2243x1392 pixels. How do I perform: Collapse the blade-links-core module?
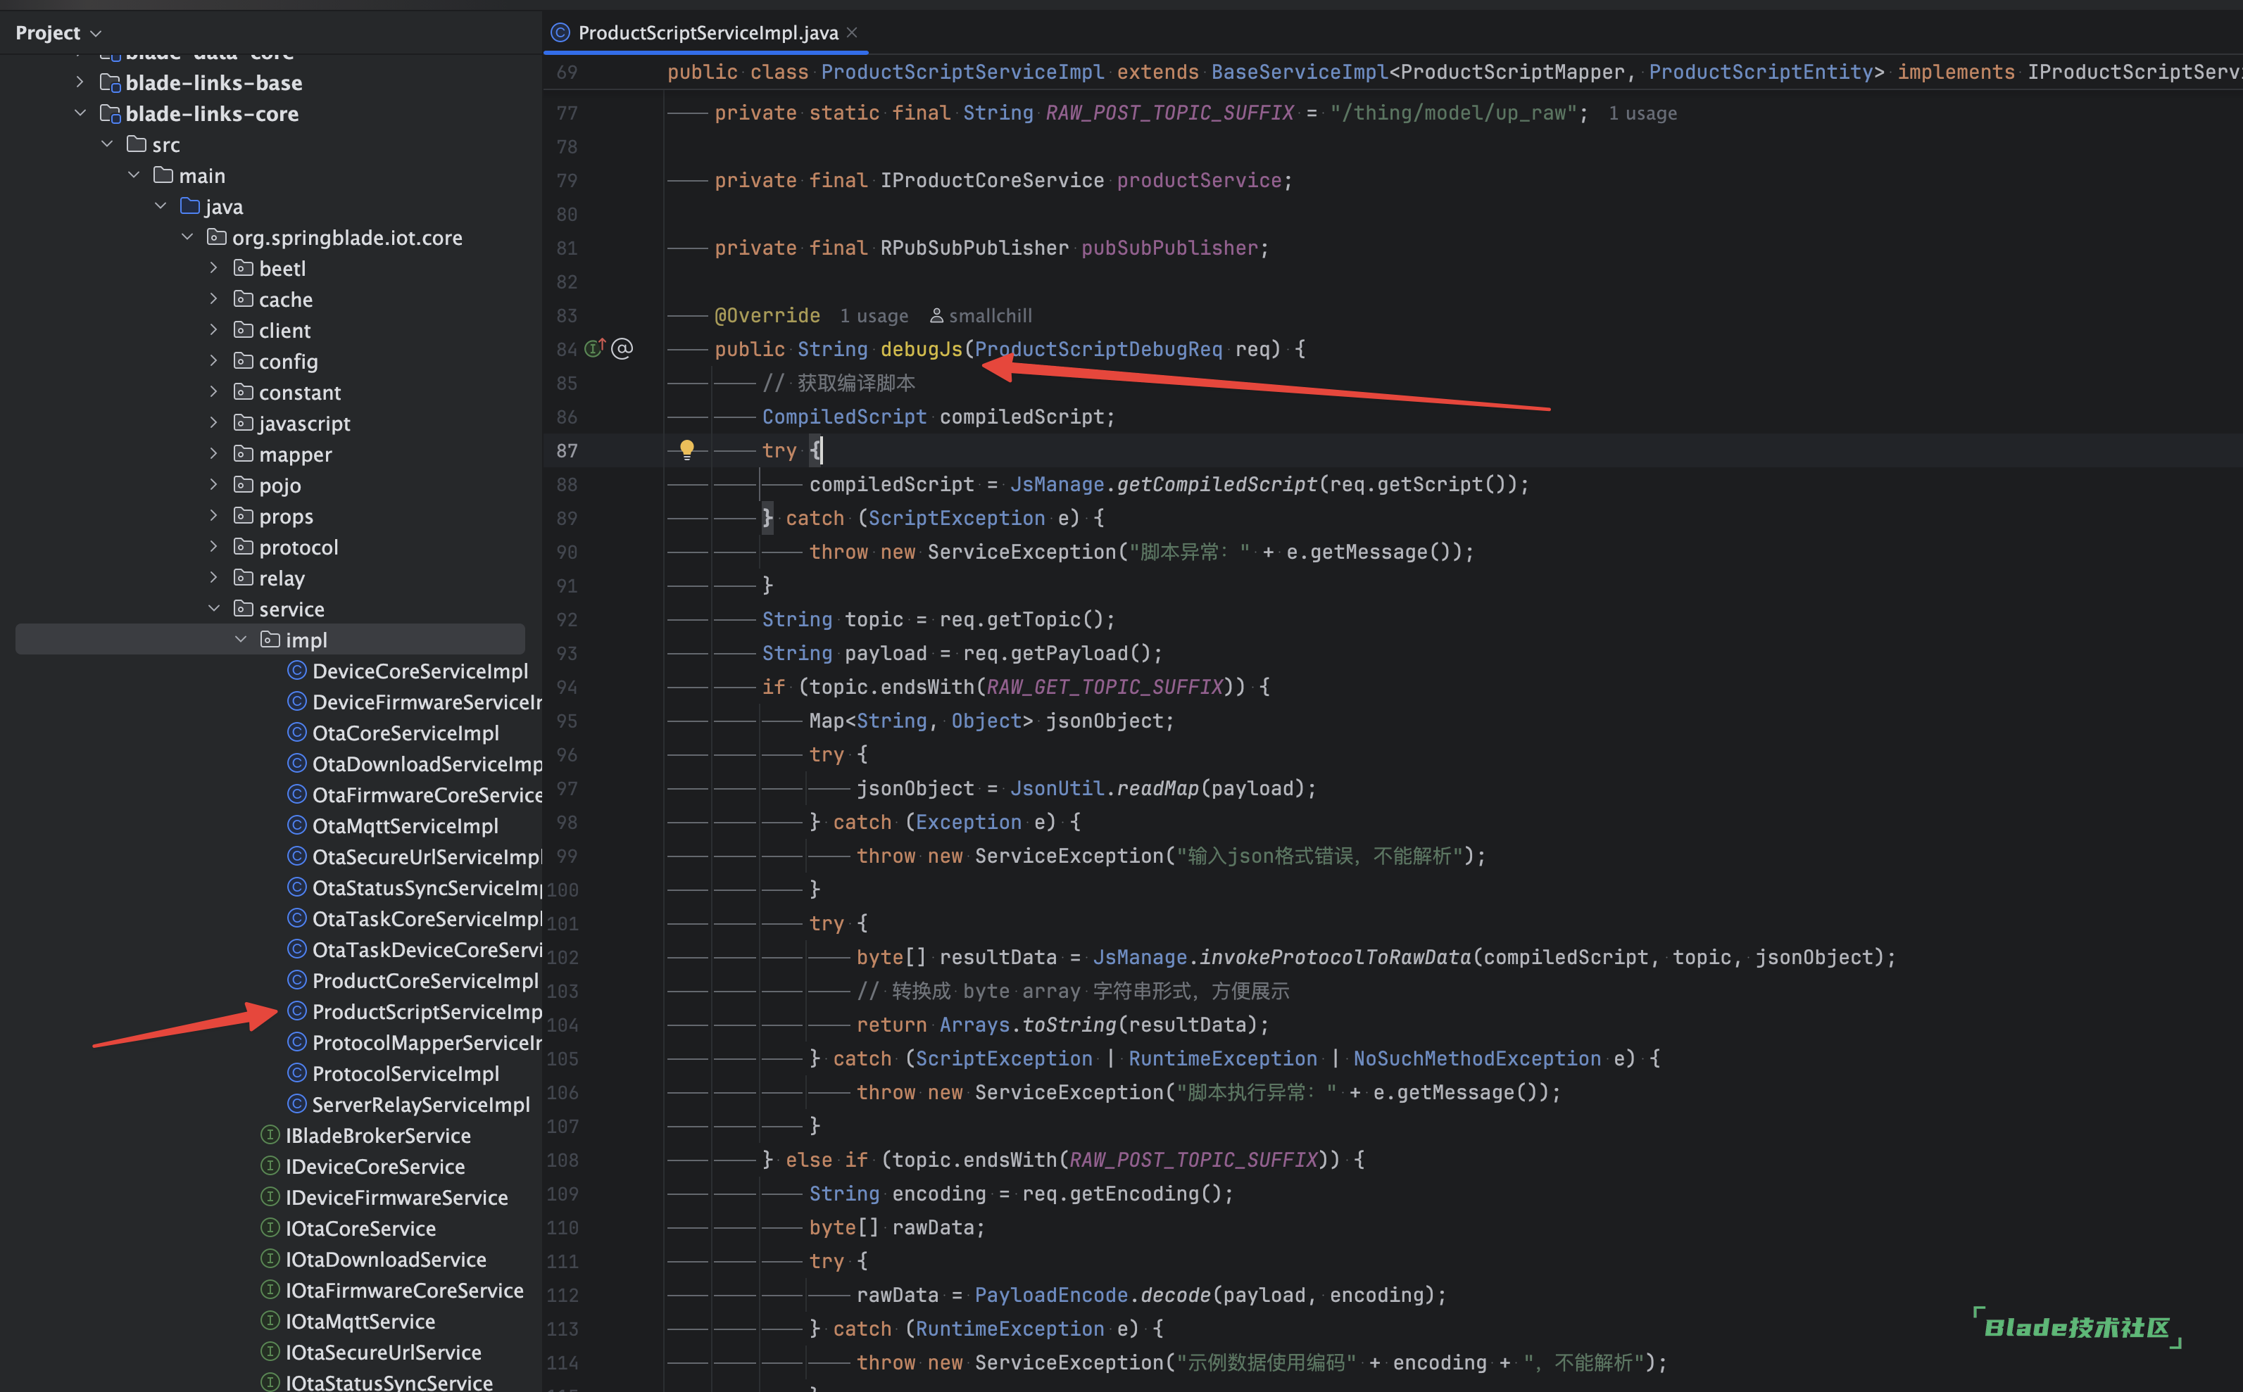click(x=80, y=113)
